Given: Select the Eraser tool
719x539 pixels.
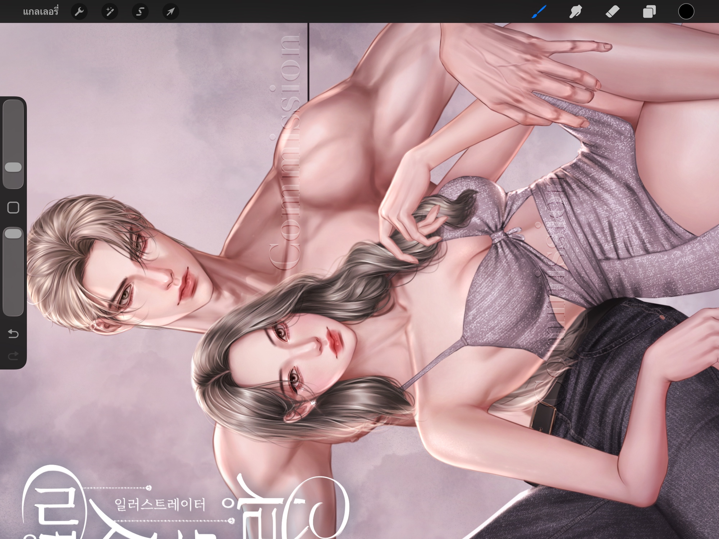Looking at the screenshot, I should click(613, 12).
